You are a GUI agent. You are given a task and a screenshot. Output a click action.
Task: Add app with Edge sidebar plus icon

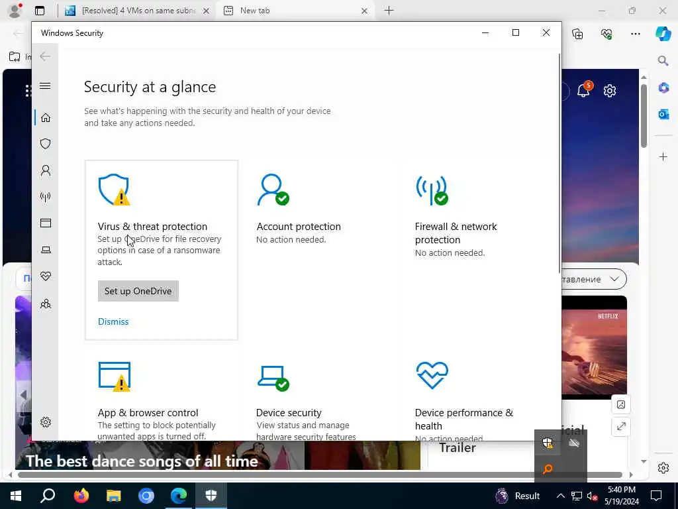(663, 156)
